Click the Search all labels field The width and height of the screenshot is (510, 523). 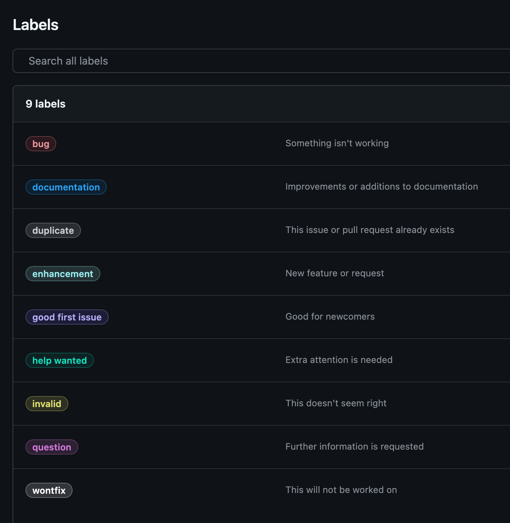coord(261,61)
